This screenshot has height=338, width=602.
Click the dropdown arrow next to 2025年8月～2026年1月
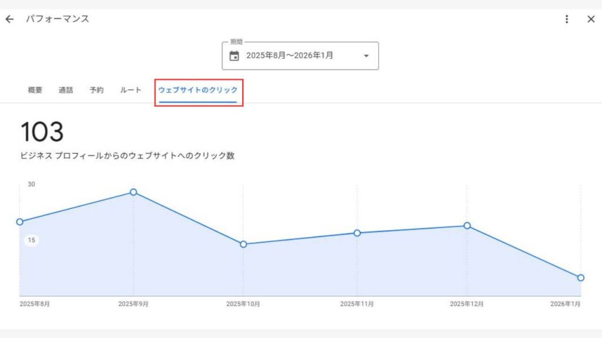point(366,56)
